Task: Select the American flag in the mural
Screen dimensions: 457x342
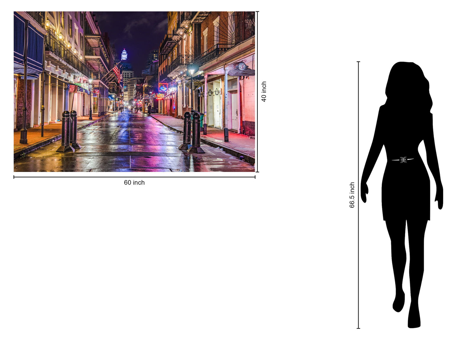Action: [116, 71]
